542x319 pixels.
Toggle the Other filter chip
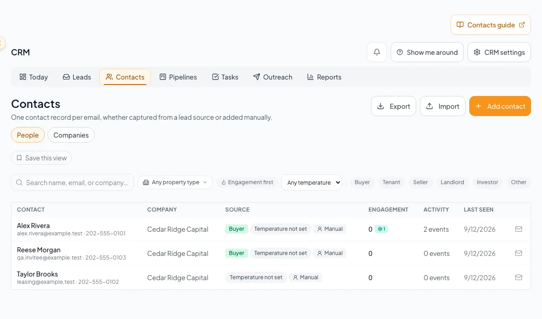tap(519, 182)
